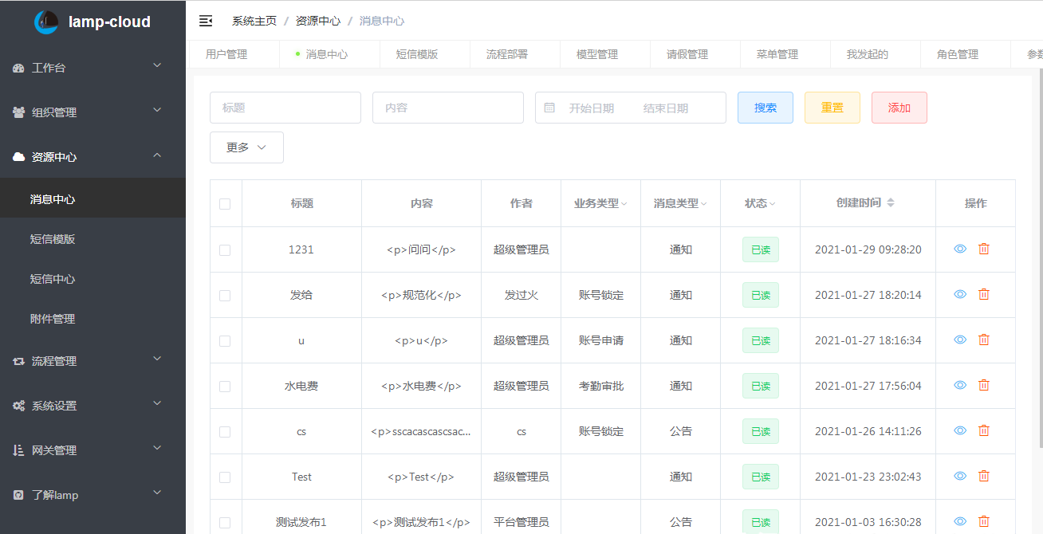Switch to the 菜单管理 tab
This screenshot has width=1043, height=534.
[777, 54]
